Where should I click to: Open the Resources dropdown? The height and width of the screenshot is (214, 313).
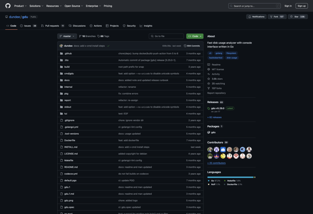[x=54, y=6]
